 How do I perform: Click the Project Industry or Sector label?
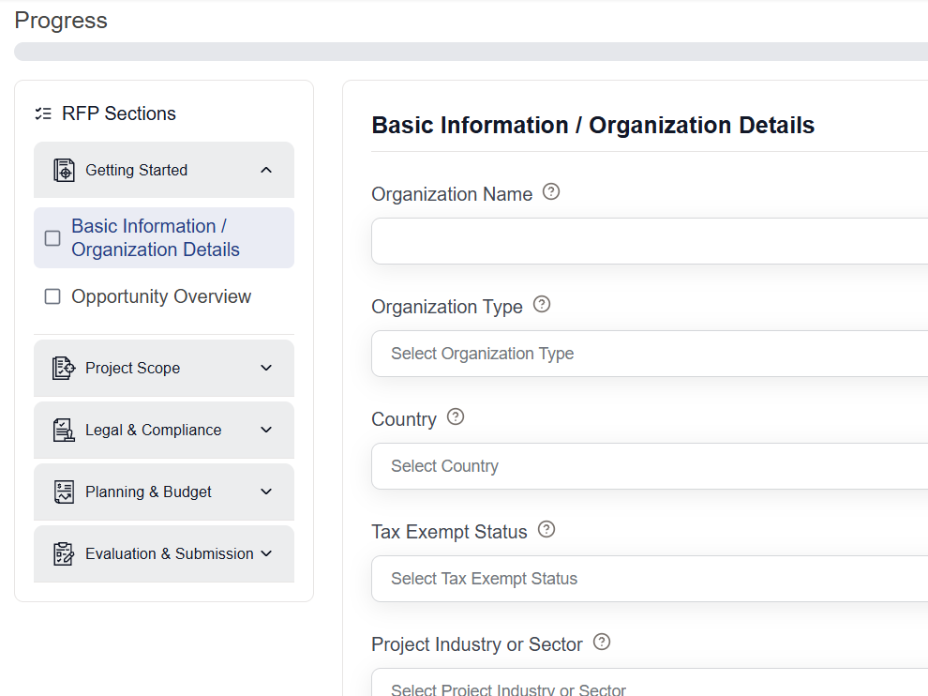pos(477,644)
